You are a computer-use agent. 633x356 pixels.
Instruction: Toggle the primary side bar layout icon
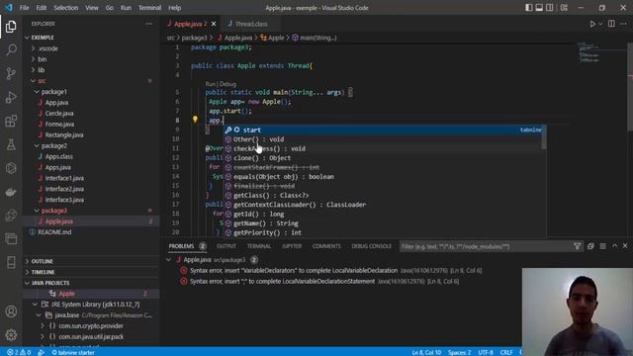[528, 8]
